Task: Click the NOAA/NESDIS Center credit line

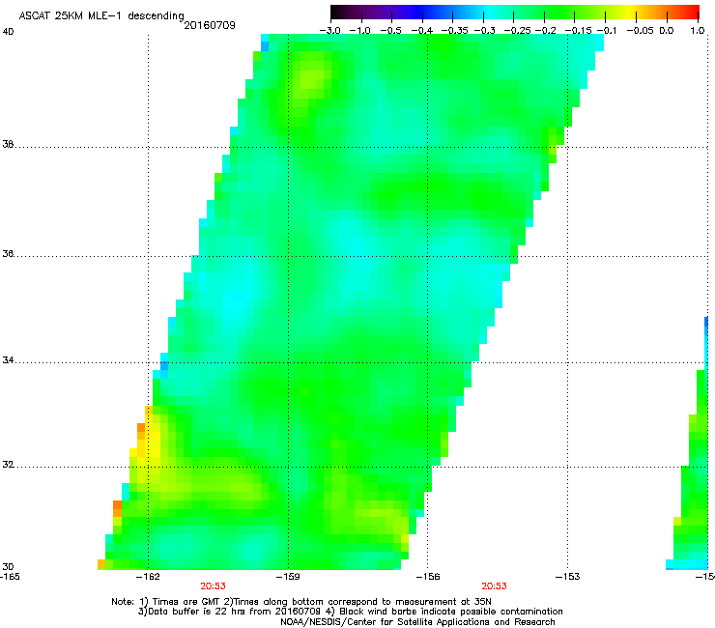Action: 417,622
